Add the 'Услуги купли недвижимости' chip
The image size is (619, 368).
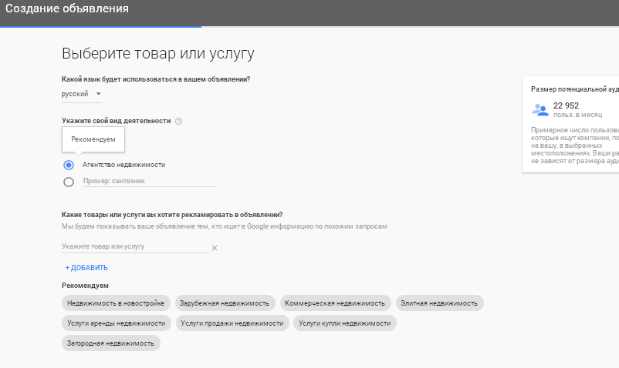(345, 323)
